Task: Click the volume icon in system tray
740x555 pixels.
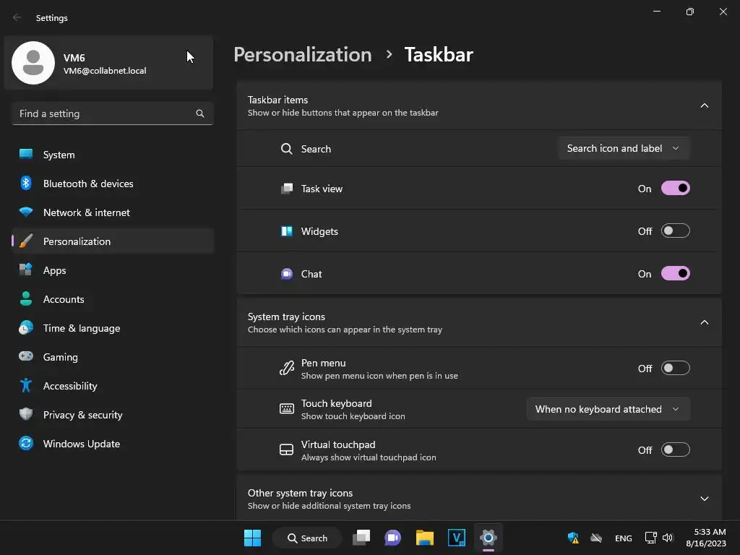Action: coord(668,538)
